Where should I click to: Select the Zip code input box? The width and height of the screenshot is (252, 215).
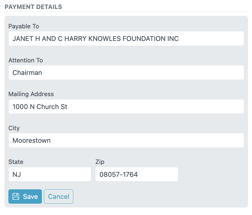click(x=136, y=174)
